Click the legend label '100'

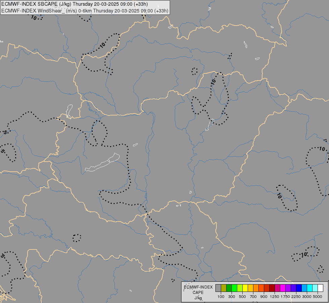(x=221, y=297)
